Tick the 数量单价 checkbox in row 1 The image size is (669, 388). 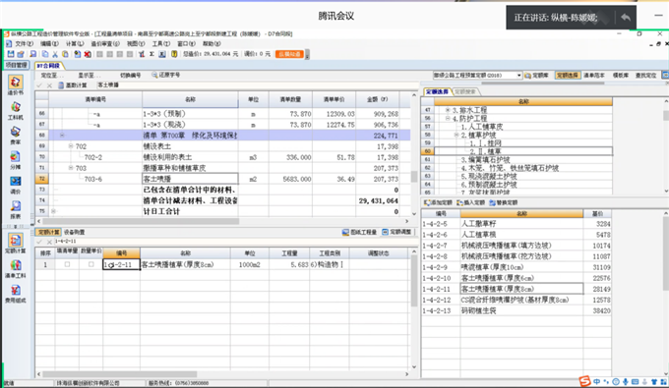tap(91, 264)
